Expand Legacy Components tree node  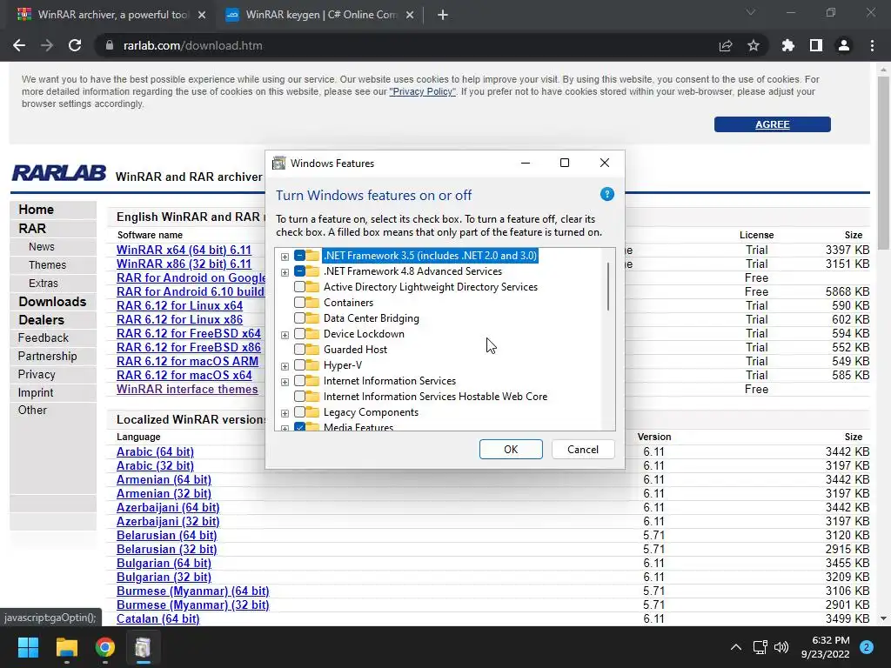[x=285, y=413]
